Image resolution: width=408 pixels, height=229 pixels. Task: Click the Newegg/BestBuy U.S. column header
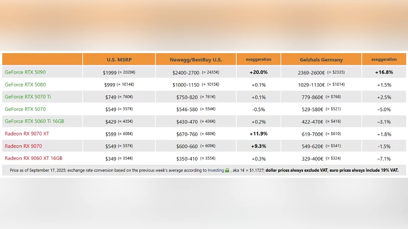pyautogui.click(x=196, y=60)
